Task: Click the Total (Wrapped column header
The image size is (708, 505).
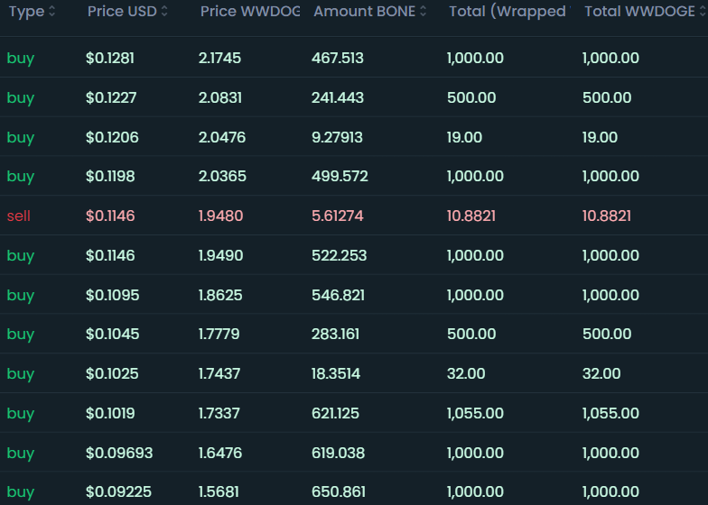Action: [x=509, y=11]
